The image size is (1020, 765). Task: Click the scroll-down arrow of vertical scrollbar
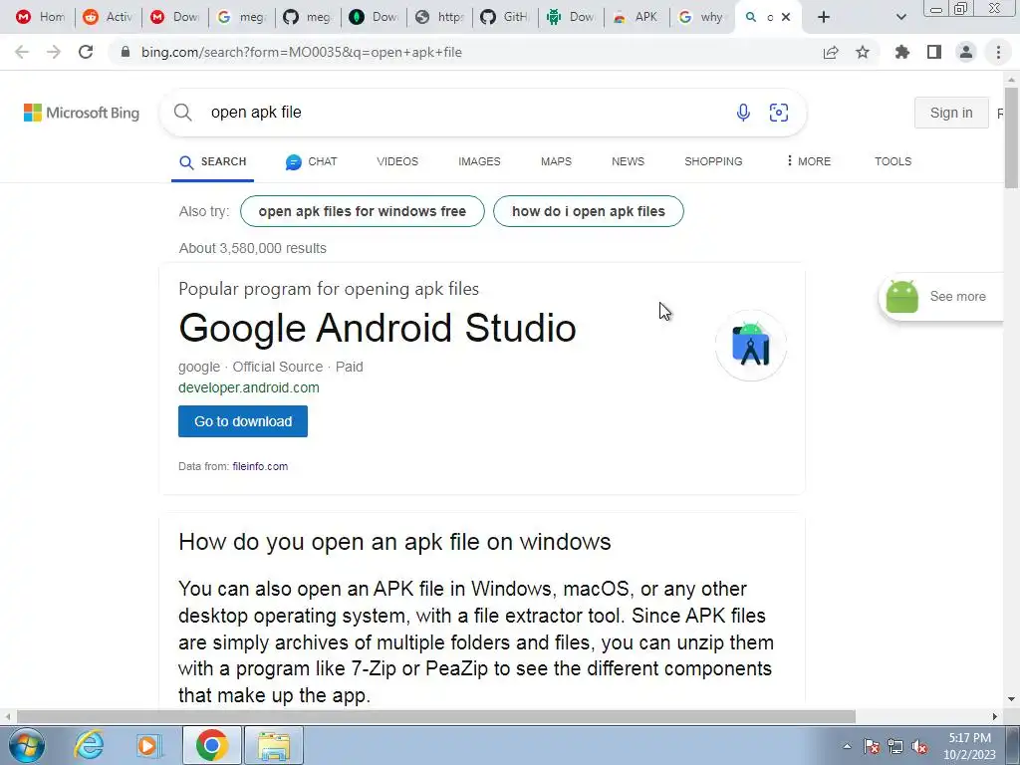pos(1011,699)
